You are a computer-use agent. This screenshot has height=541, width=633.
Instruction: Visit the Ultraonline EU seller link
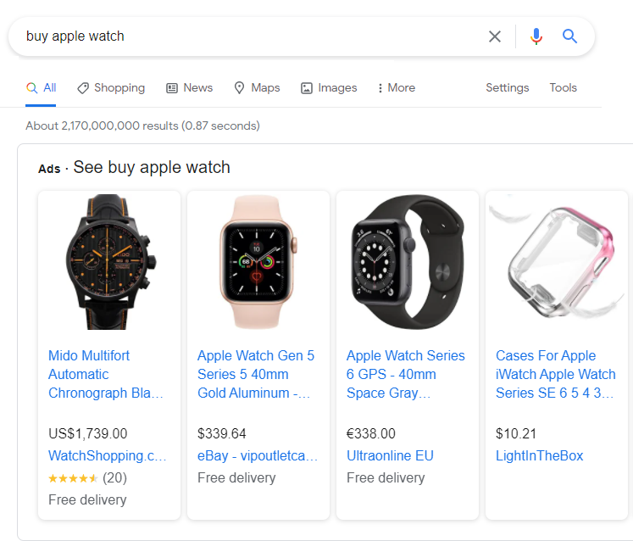(x=390, y=456)
